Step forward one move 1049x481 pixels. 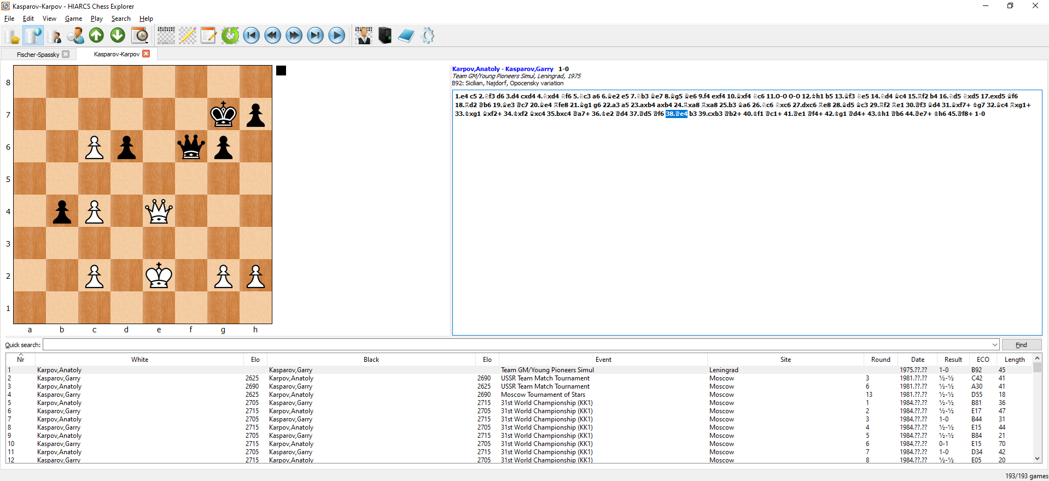point(294,36)
